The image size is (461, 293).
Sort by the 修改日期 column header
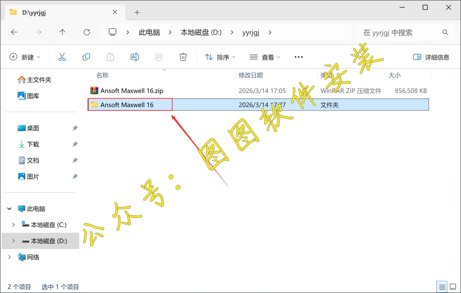pyautogui.click(x=251, y=75)
